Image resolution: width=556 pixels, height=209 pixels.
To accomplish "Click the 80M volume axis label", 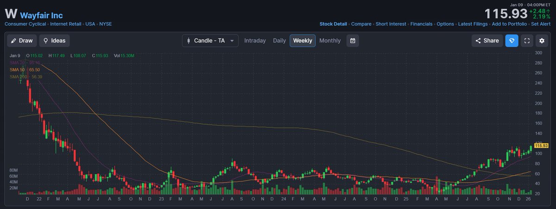I will point(13,171).
